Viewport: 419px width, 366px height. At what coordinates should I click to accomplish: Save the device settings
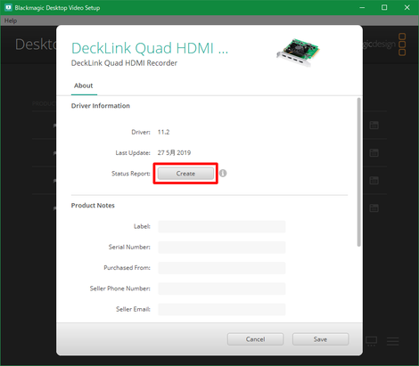(320, 339)
